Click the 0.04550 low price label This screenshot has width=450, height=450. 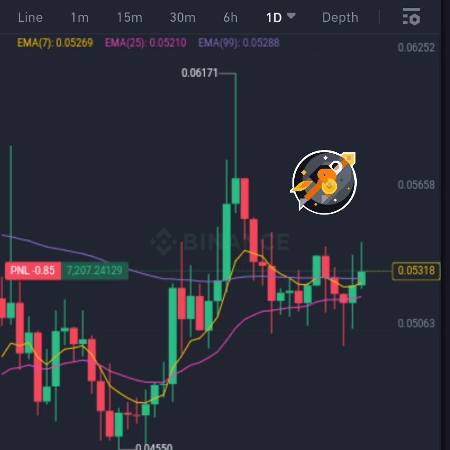click(x=154, y=447)
